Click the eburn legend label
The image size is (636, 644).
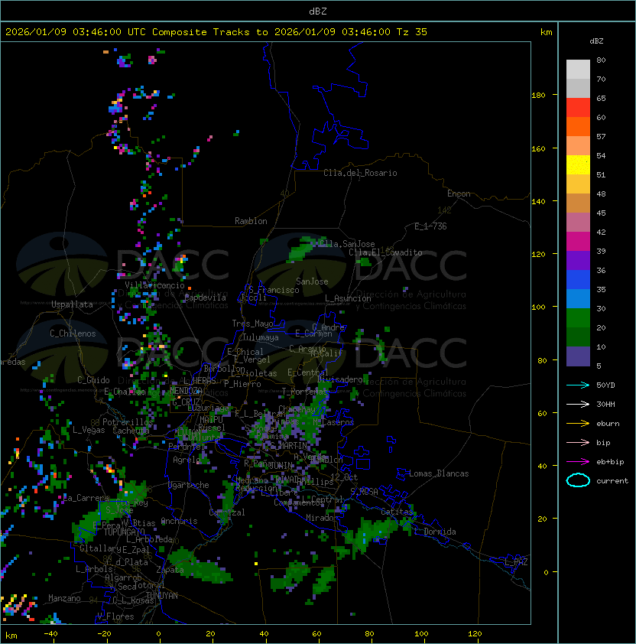[608, 424]
